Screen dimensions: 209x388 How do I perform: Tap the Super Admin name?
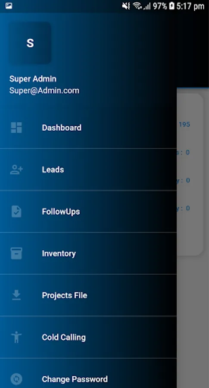pos(33,79)
